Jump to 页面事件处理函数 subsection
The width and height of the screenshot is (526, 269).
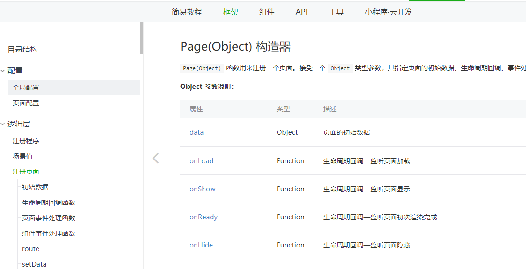(x=49, y=218)
